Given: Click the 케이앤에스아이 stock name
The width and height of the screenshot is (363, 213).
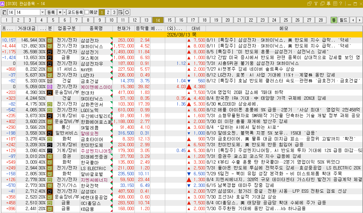Looking at the screenshot, I should [x=96, y=87].
